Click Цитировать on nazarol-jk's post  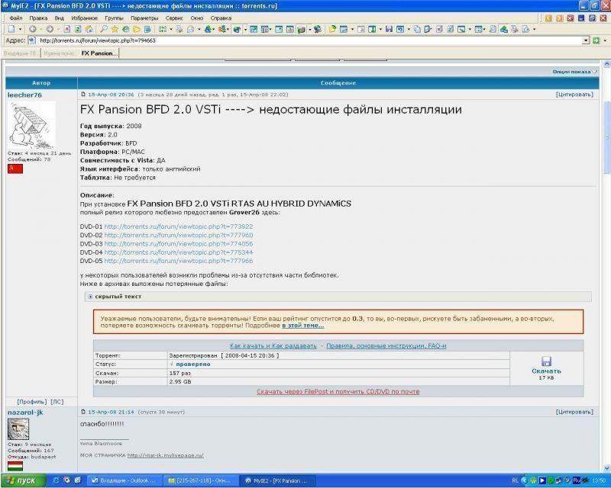point(574,412)
